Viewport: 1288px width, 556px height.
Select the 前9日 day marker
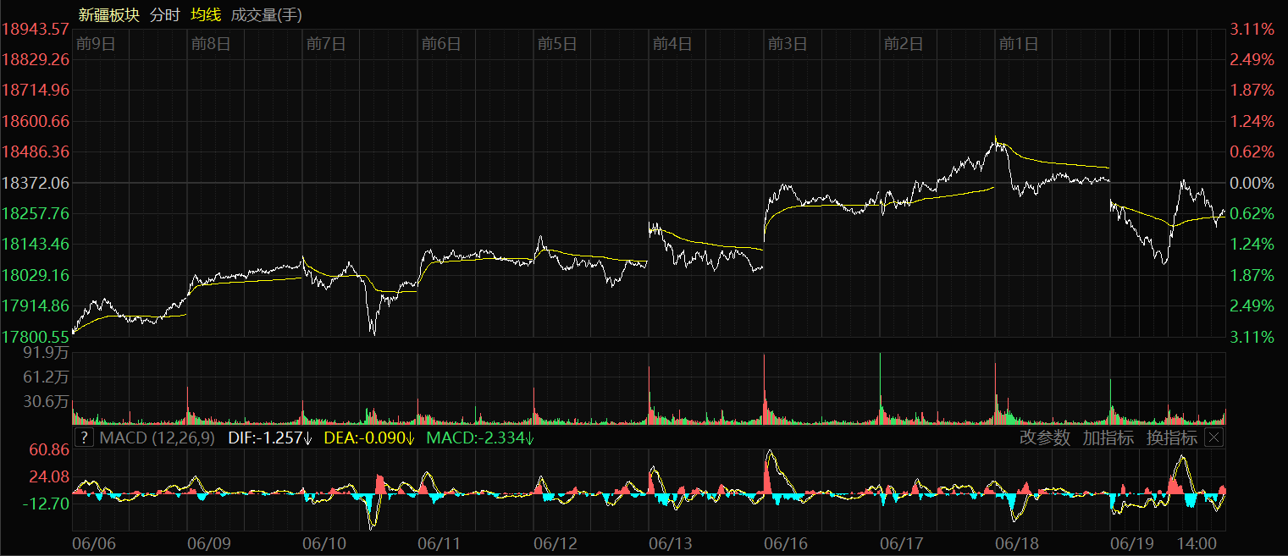coord(95,44)
